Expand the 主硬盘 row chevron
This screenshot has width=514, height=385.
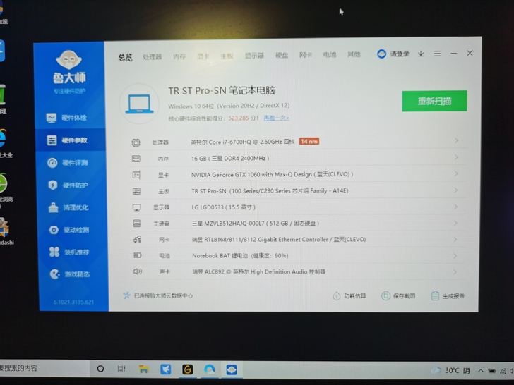click(x=455, y=223)
